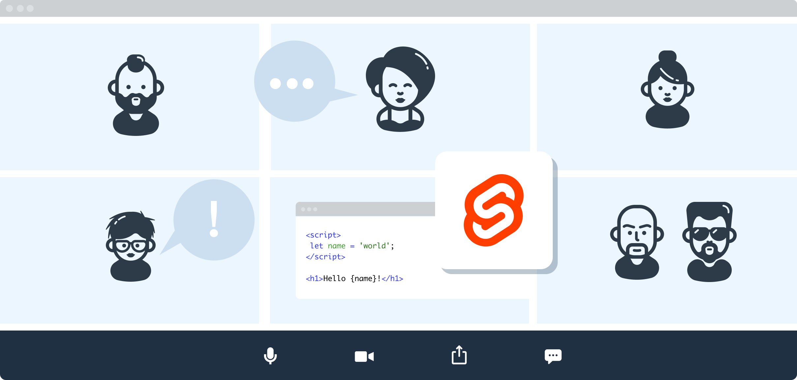Toggle the video camera icon
The height and width of the screenshot is (380, 797).
point(364,357)
